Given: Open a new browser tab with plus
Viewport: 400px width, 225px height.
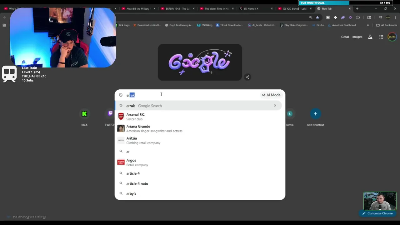Looking at the screenshot, I should coord(357,9).
